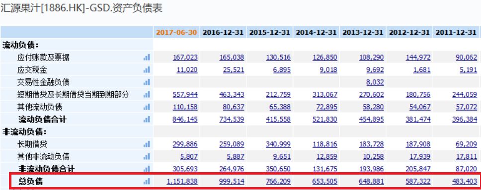
Task: Open chart icon for 应交税金 row
Action: pos(147,70)
